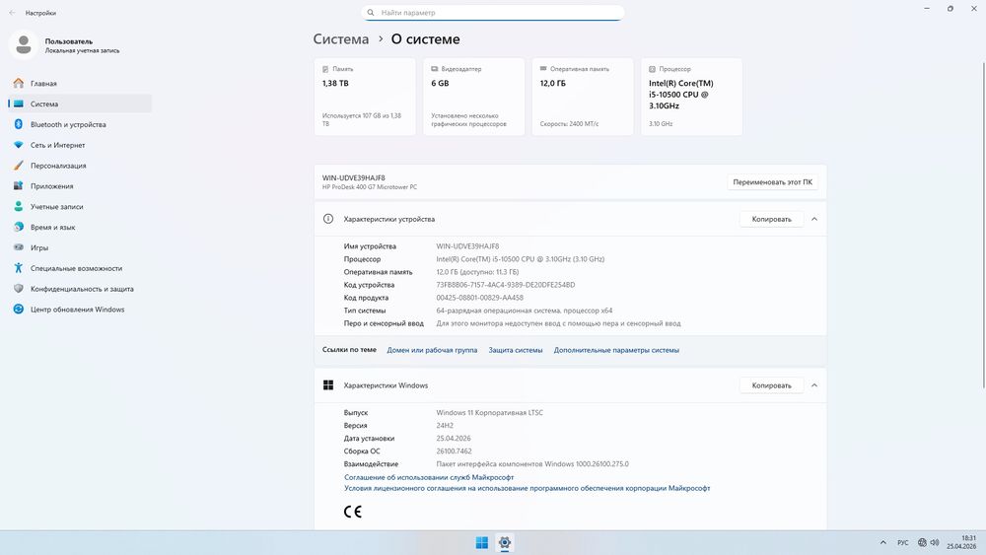Open the Память 1,38 ТВ card

tap(365, 97)
